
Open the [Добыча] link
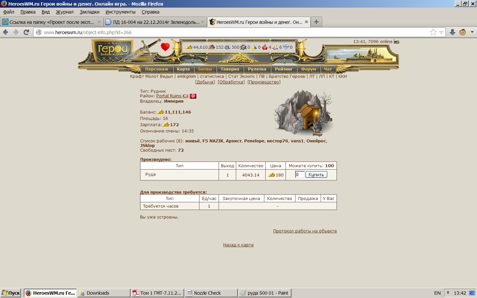205,82
